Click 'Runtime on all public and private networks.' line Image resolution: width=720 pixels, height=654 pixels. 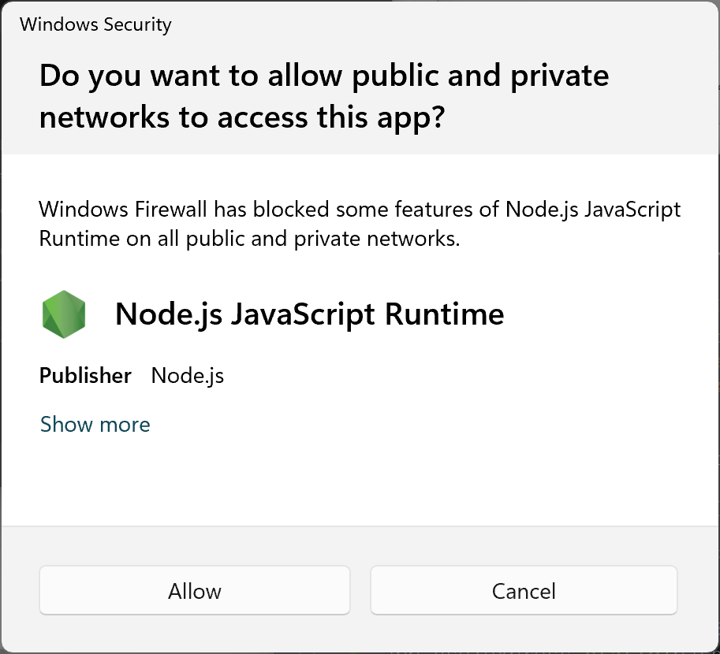coord(249,239)
